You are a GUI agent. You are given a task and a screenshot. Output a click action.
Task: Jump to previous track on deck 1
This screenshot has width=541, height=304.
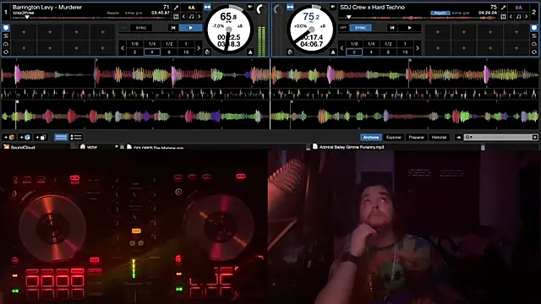173,28
